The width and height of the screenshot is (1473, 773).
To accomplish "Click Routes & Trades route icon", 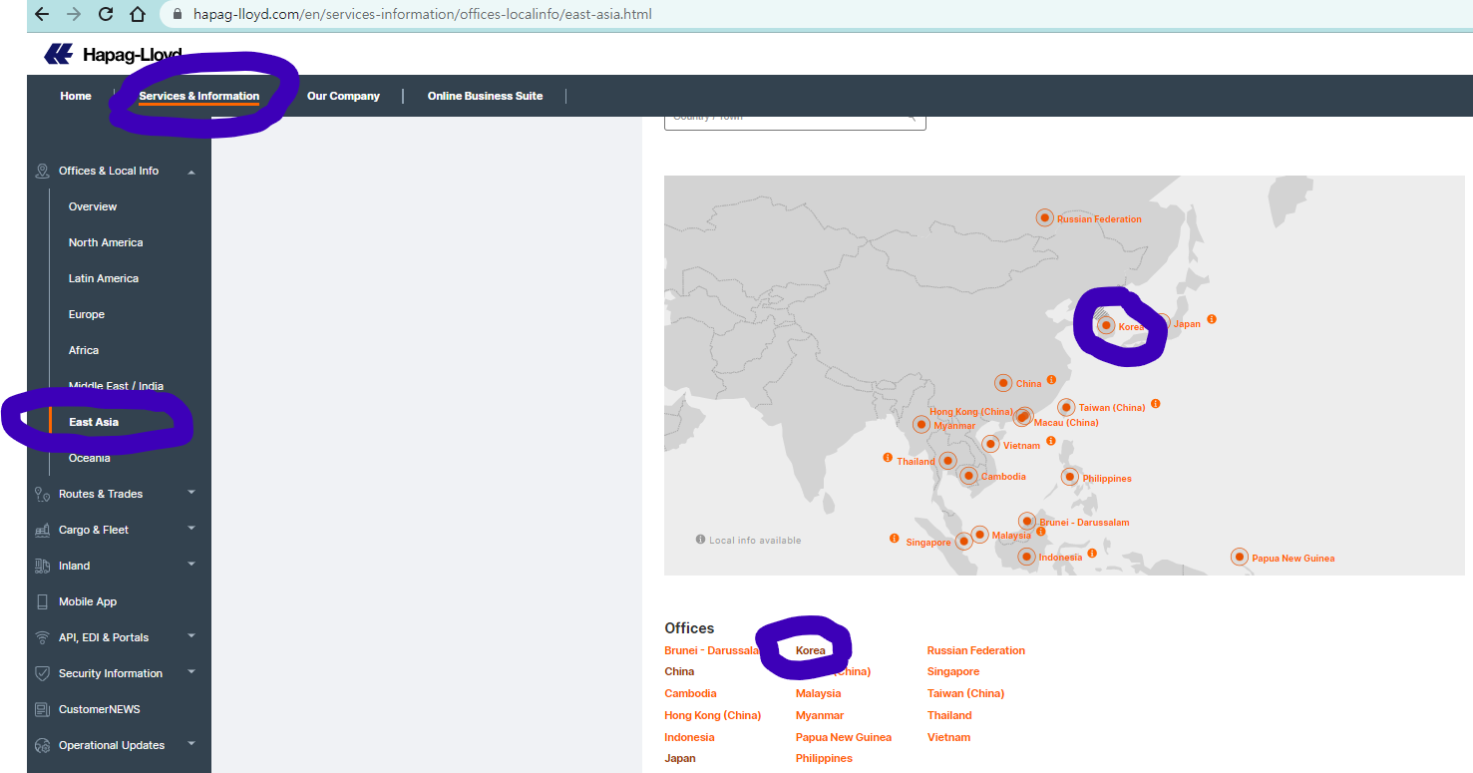I will coord(42,494).
